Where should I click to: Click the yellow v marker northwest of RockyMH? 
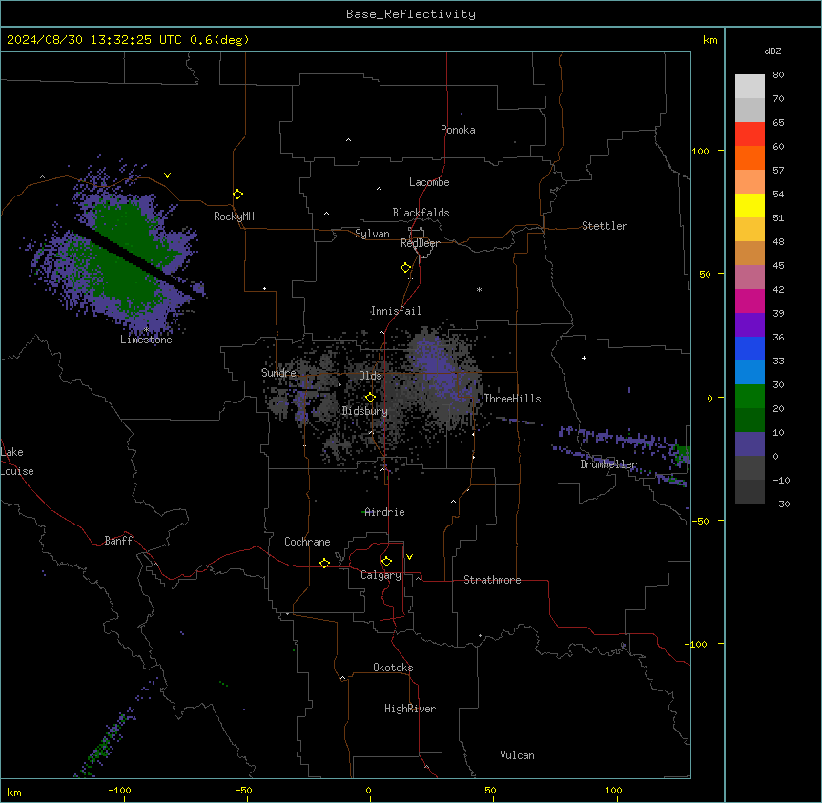pos(167,175)
